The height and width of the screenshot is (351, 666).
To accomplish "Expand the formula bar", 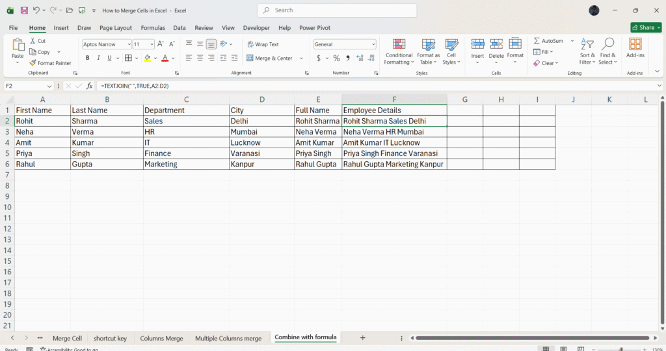I will (x=659, y=86).
